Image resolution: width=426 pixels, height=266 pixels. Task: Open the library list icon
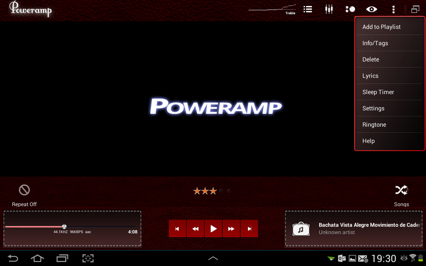308,9
